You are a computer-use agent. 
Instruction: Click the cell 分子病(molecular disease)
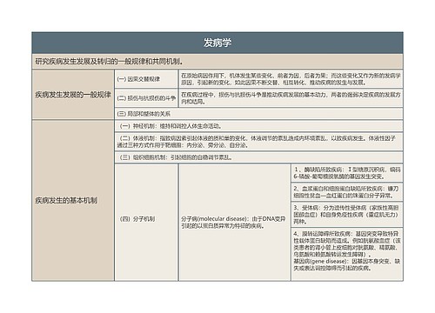[x=235, y=223]
